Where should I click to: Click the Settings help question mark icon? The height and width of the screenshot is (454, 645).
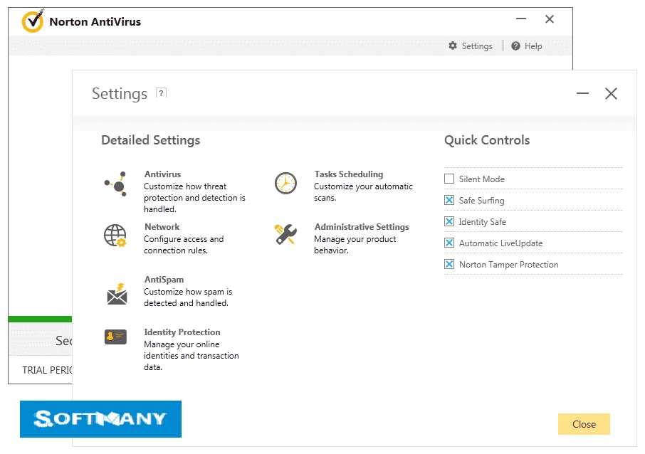[x=161, y=93]
